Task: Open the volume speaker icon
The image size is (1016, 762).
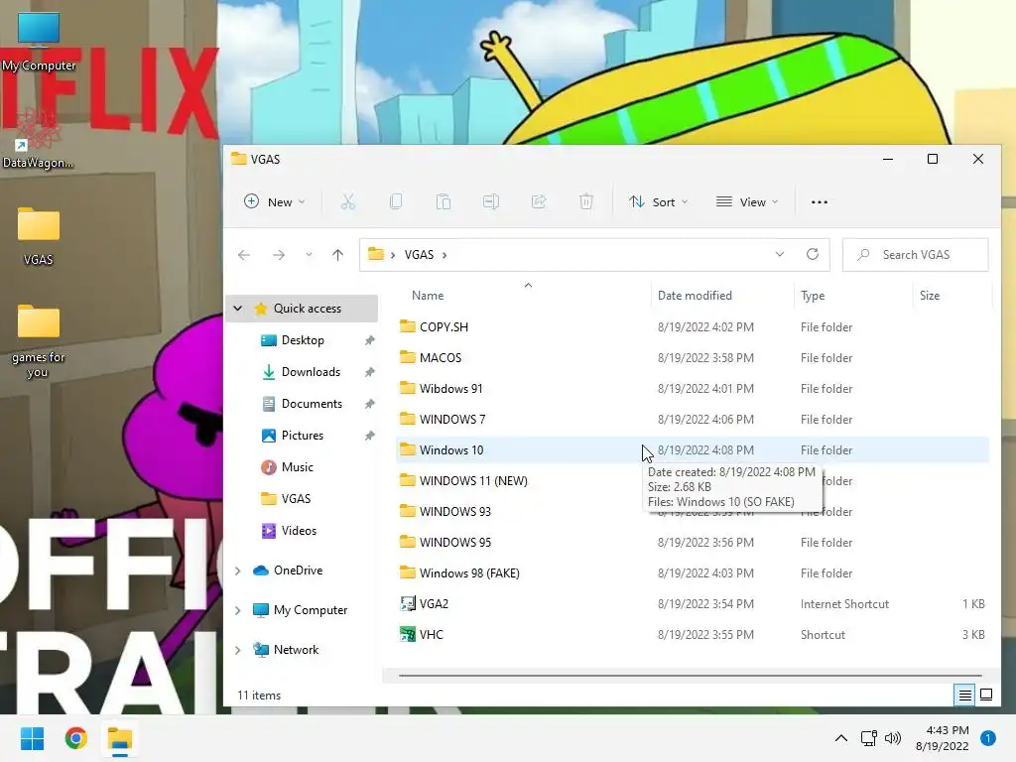Action: 893,738
